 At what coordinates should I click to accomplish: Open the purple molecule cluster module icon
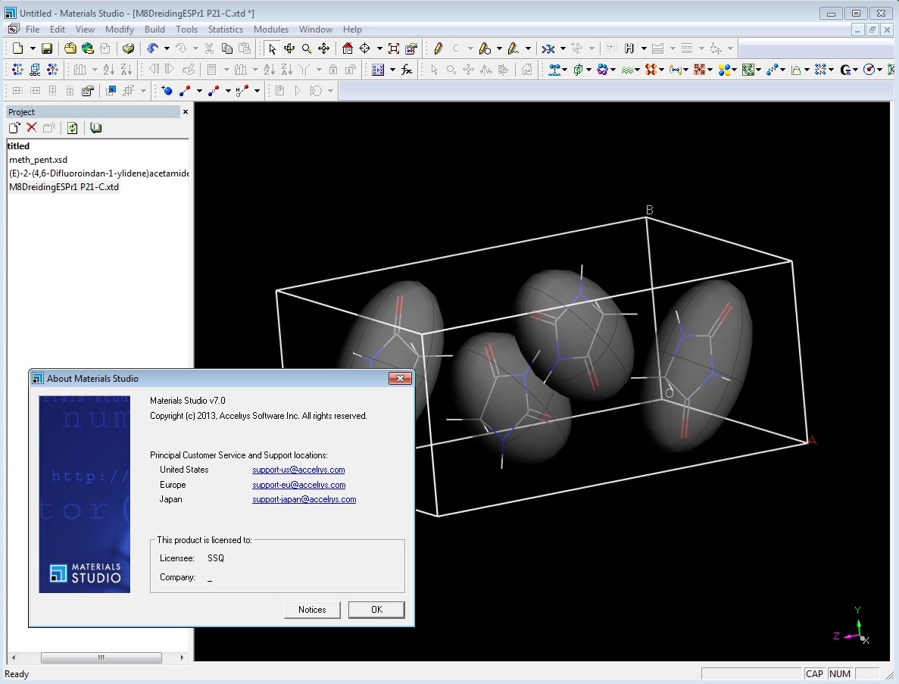click(x=602, y=70)
